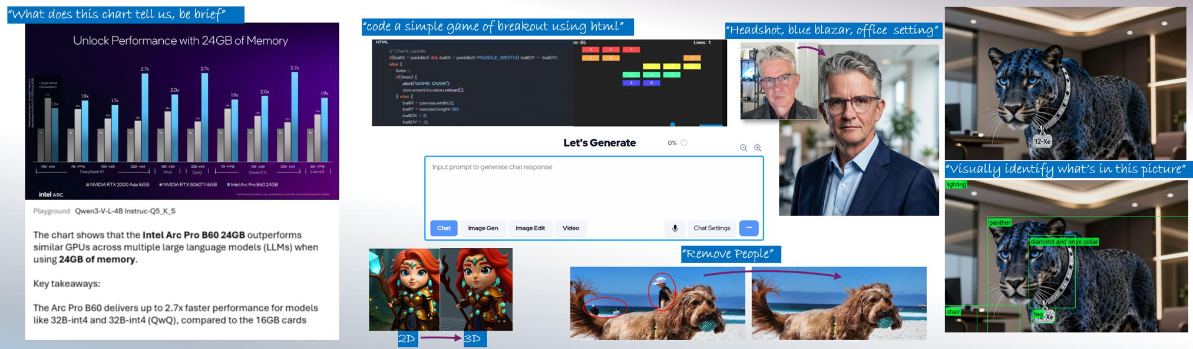
Task: Click the microphone voice input icon
Action: tap(675, 228)
